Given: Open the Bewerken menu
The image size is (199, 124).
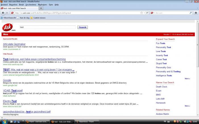Looking at the screenshot, I should point(13,5).
